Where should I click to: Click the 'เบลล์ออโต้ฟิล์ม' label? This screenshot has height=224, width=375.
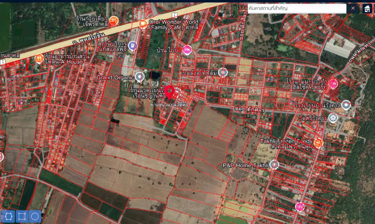pos(199,73)
